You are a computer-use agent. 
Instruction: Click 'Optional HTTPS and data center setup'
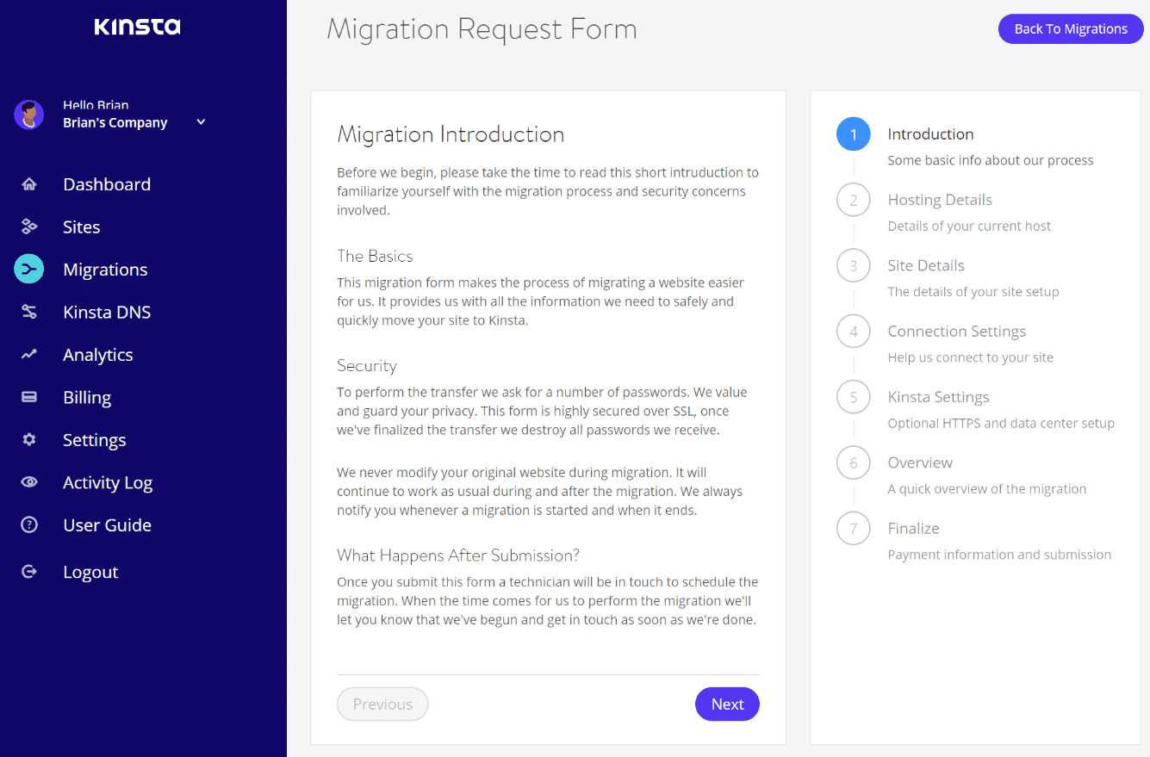click(x=1001, y=423)
